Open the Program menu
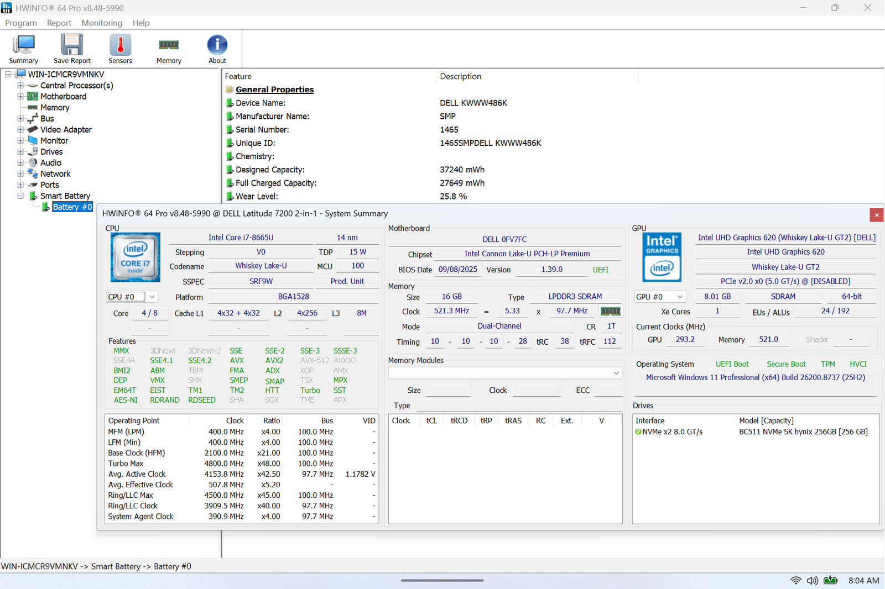The height and width of the screenshot is (589, 885). 21,23
